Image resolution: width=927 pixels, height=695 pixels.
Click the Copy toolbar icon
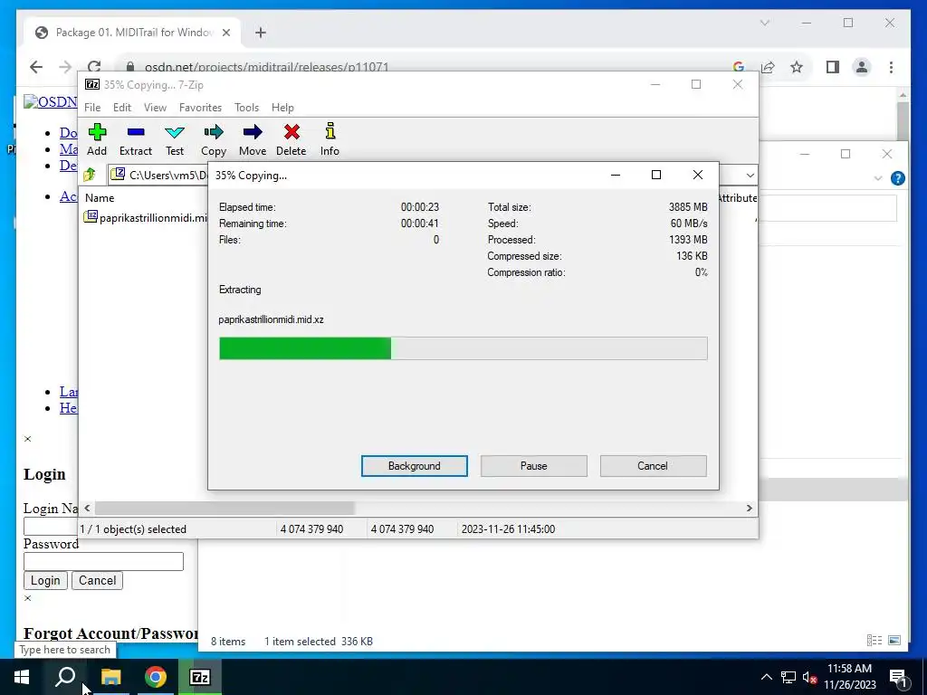(x=214, y=139)
